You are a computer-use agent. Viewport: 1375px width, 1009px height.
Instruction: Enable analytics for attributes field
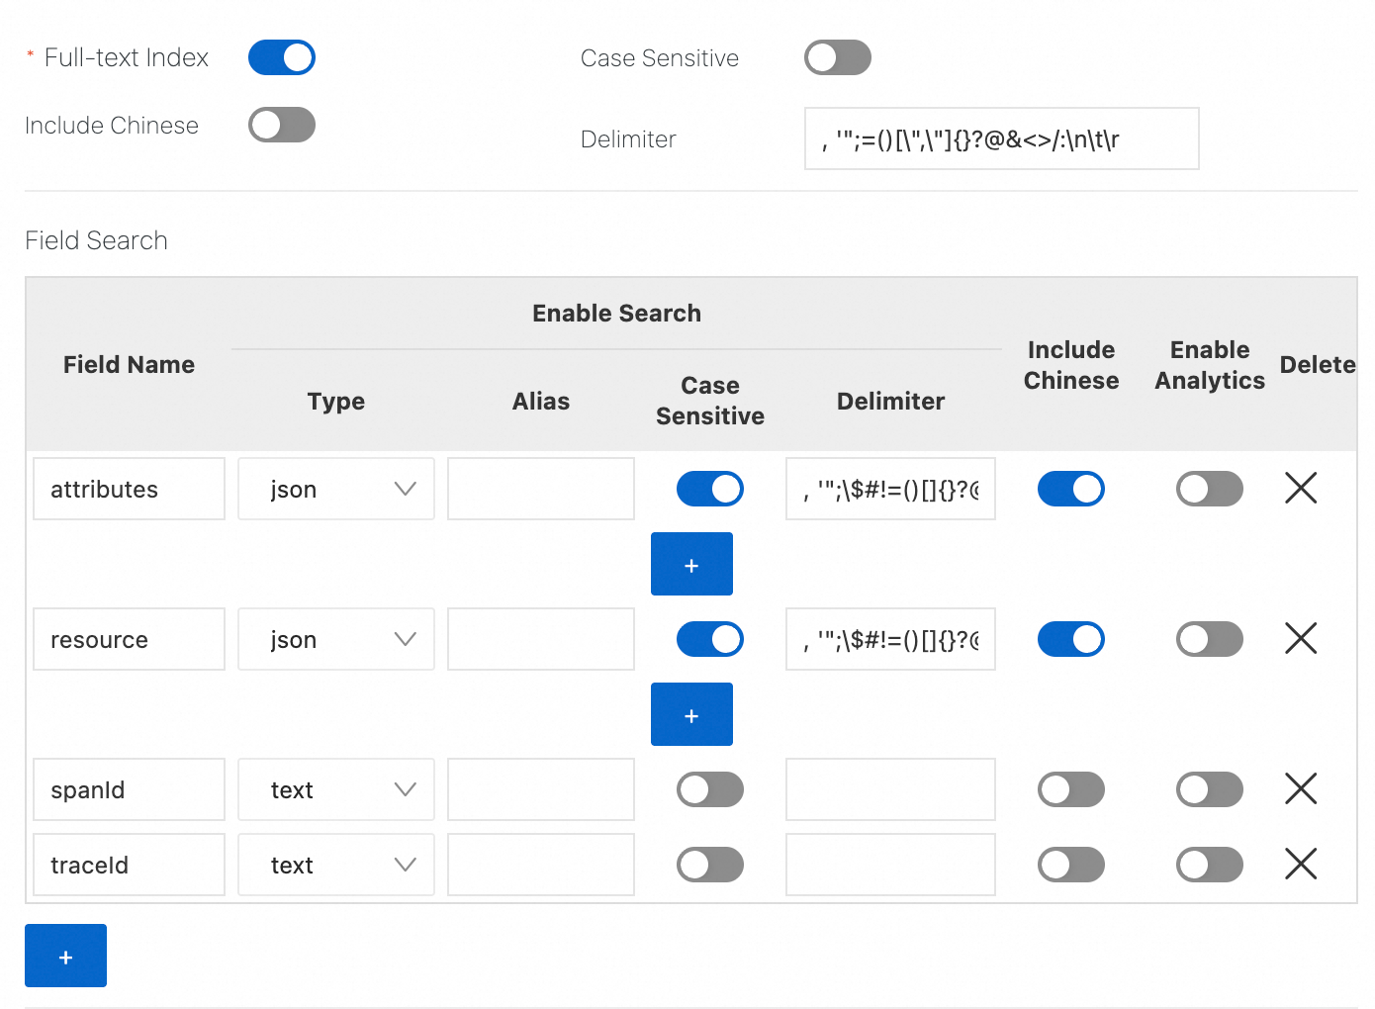(x=1209, y=489)
